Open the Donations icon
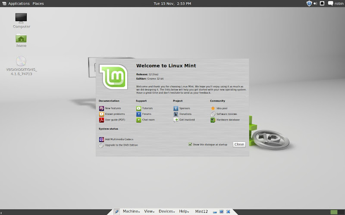The height and width of the screenshot is (215, 345). click(176, 114)
